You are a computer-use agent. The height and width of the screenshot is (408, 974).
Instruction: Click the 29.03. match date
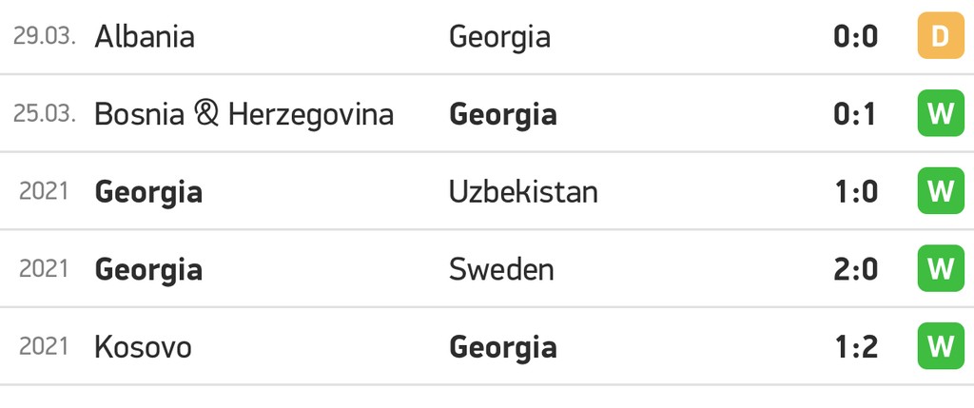coord(45,36)
